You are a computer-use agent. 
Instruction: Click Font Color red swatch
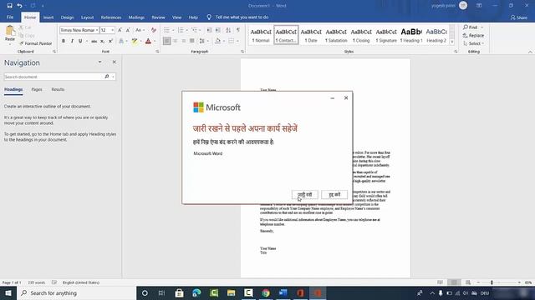[148, 41]
